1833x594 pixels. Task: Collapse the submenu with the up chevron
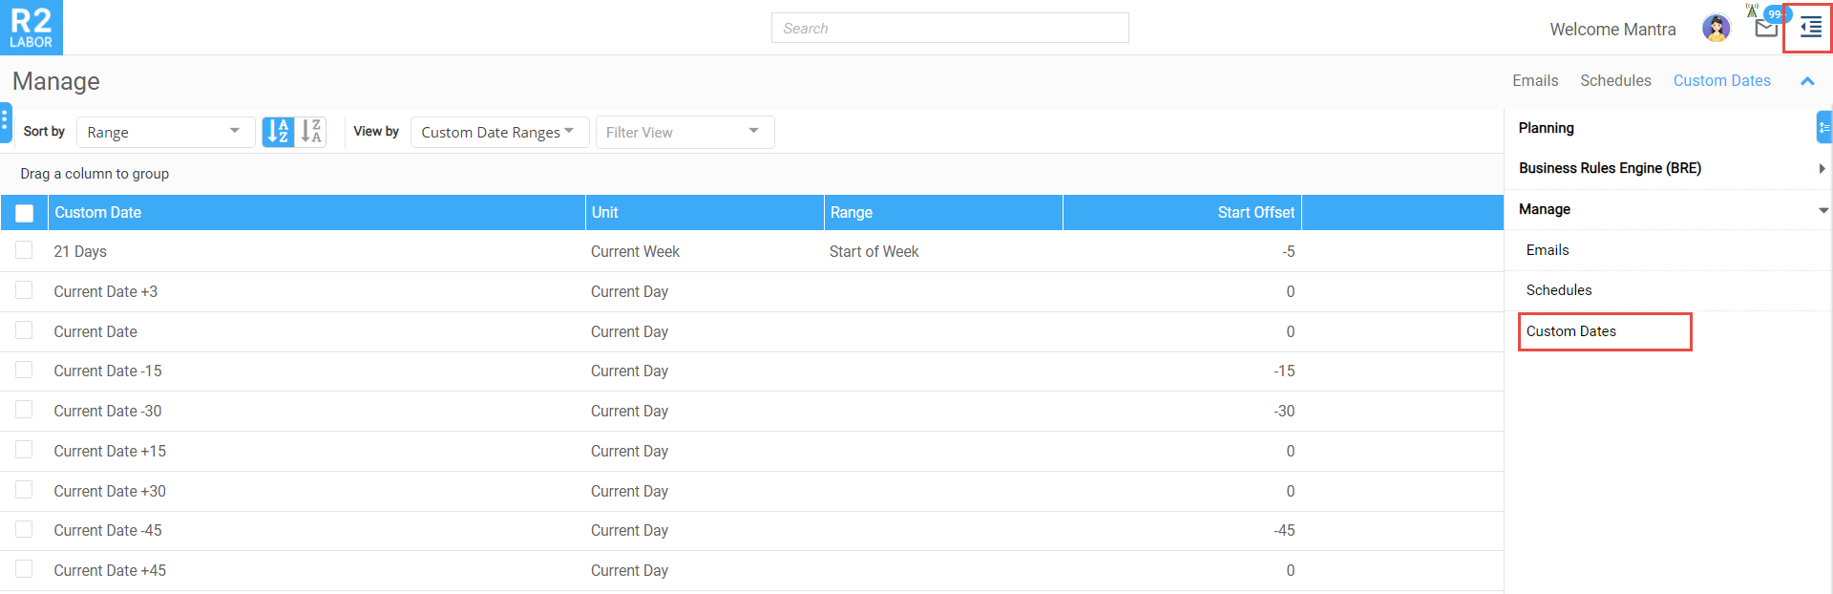[x=1806, y=81]
